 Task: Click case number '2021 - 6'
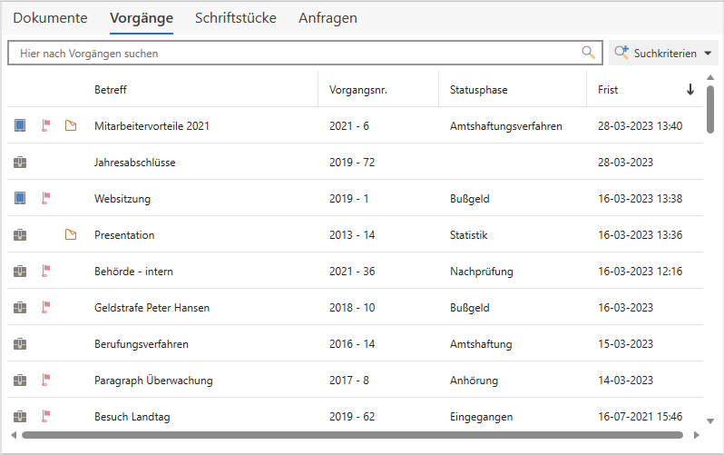click(x=349, y=125)
